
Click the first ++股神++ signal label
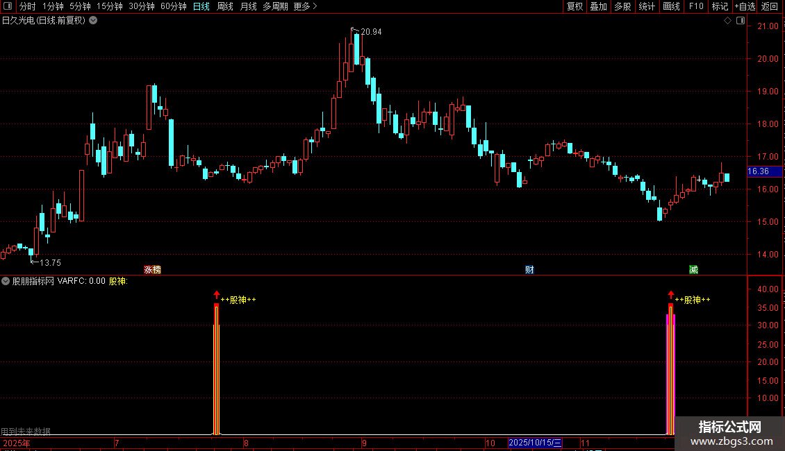coord(238,300)
